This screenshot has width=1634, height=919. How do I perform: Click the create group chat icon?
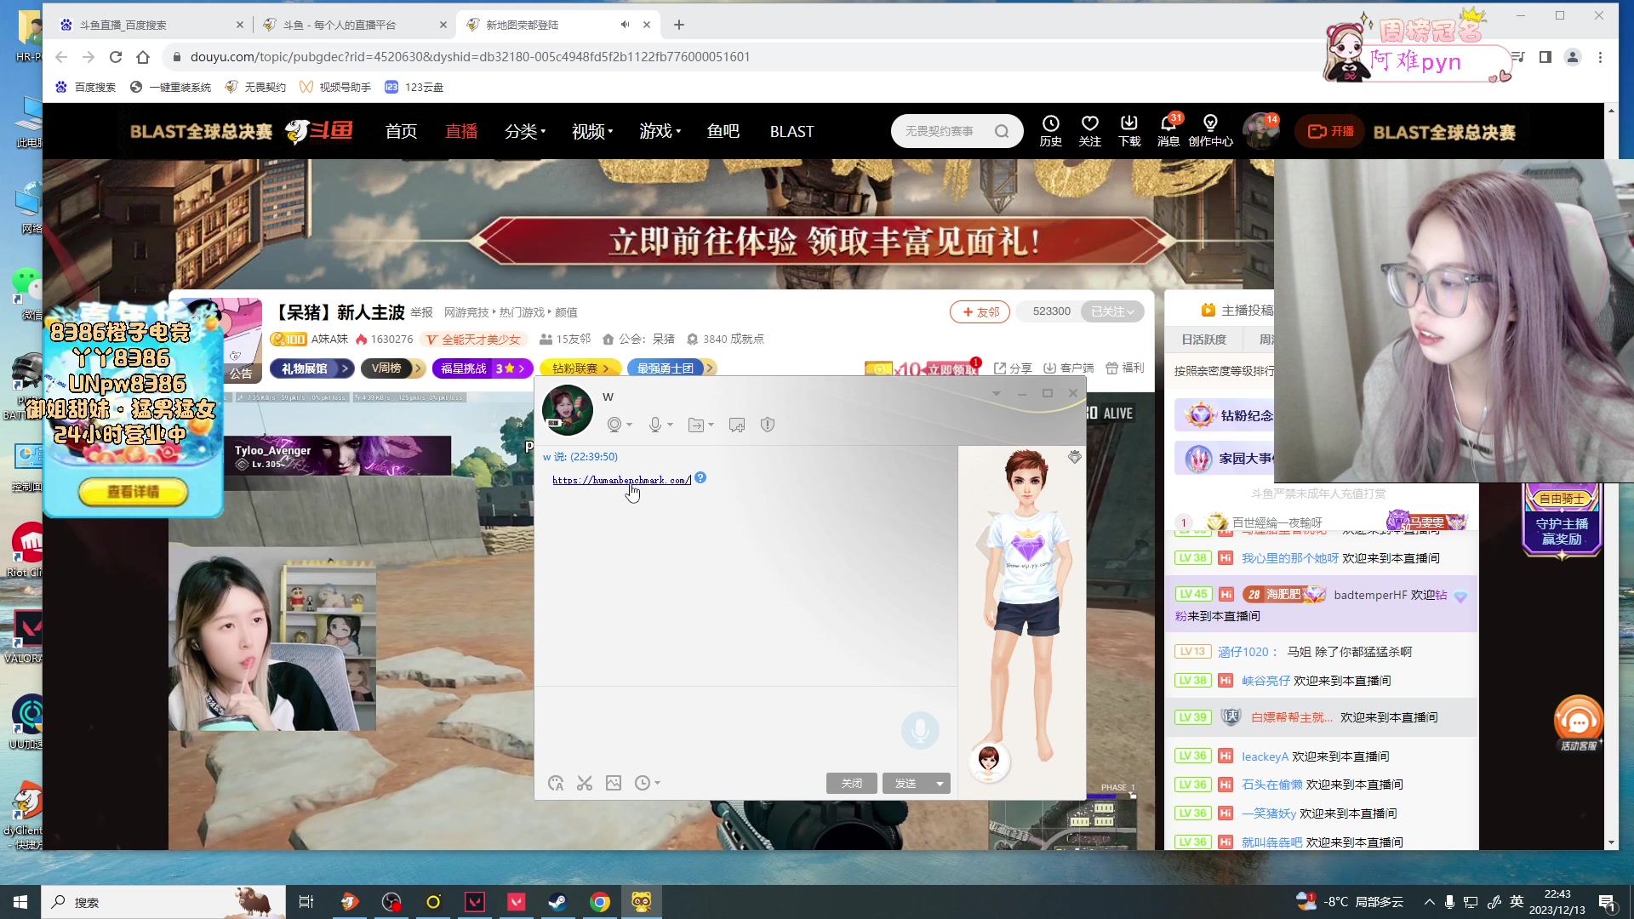(737, 425)
